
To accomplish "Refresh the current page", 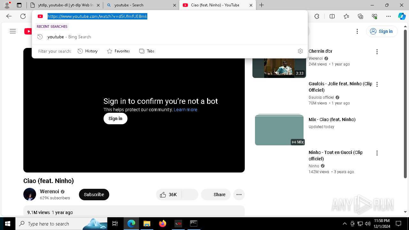I will [x=23, y=16].
